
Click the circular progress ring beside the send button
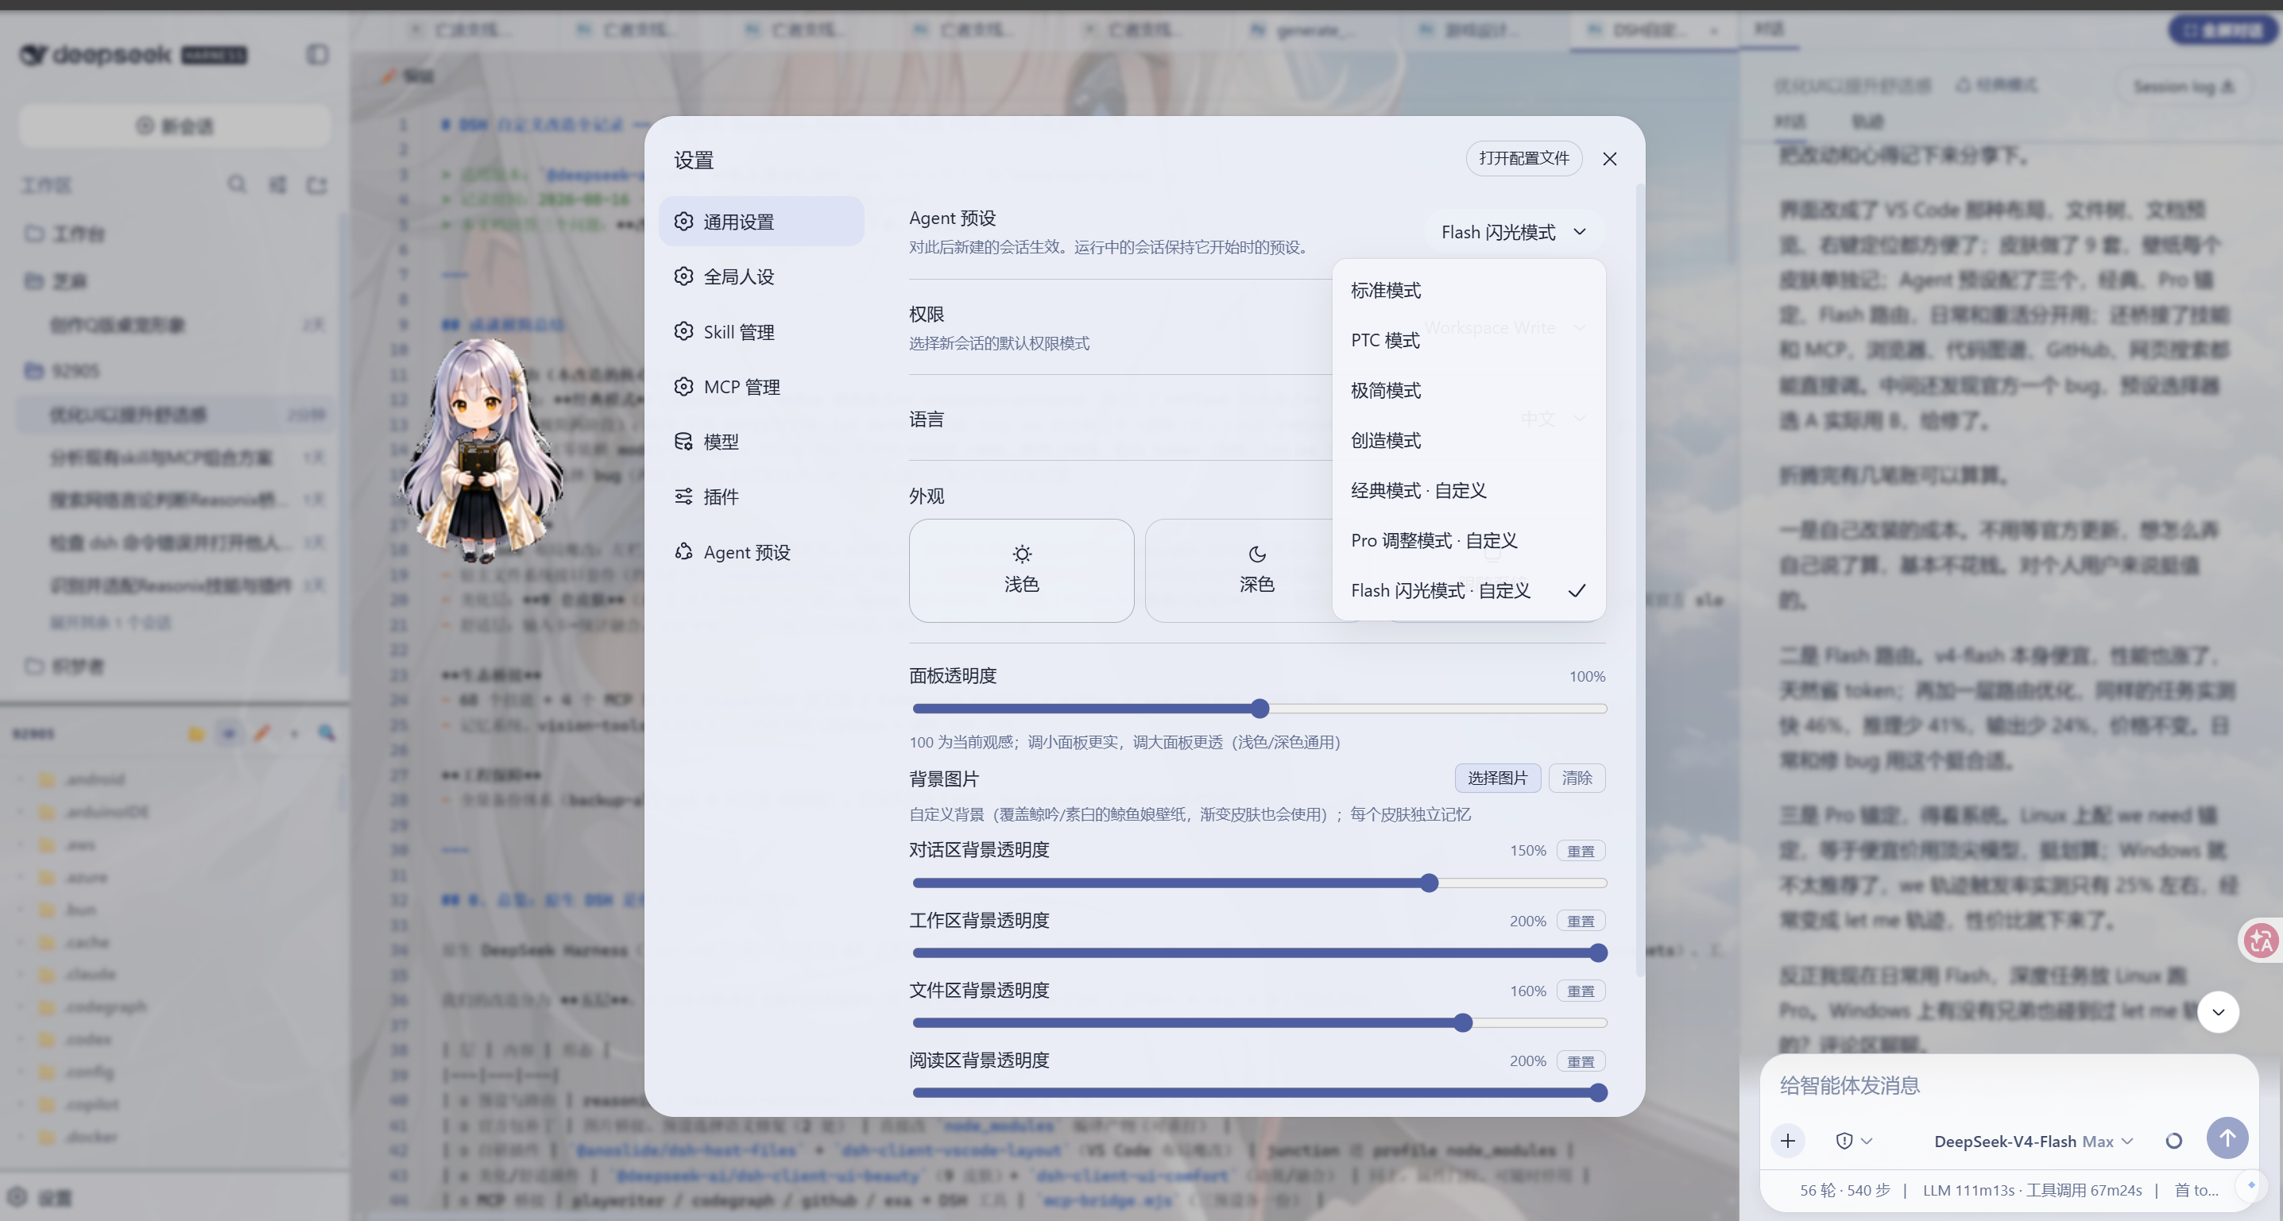click(x=2173, y=1141)
